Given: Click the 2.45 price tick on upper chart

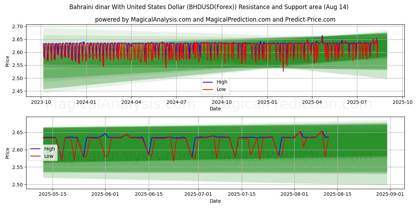Looking at the screenshot, I should coord(18,91).
